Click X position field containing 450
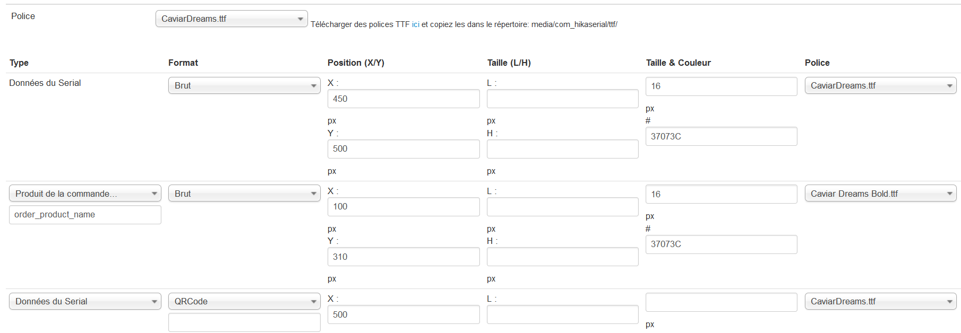The image size is (961, 333). click(404, 99)
